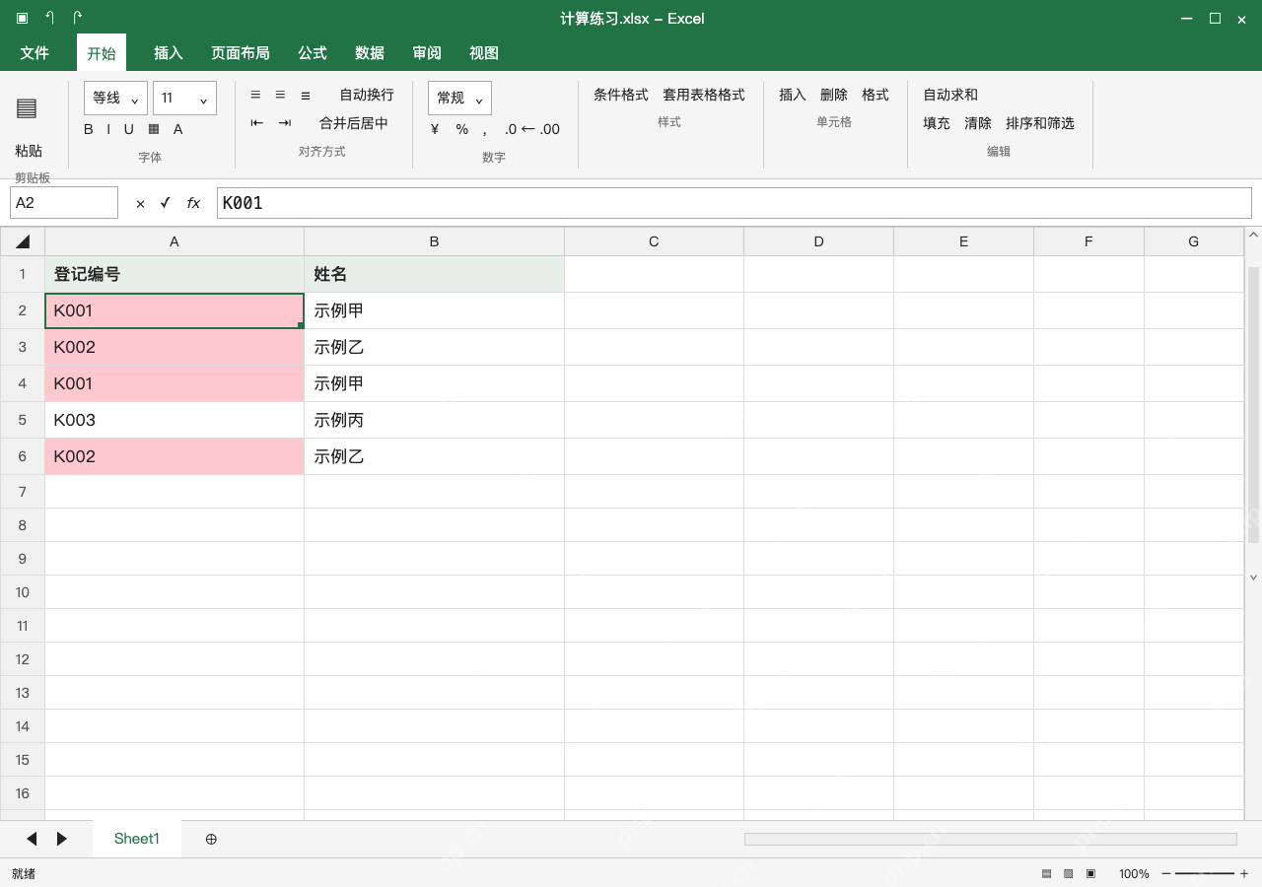The height and width of the screenshot is (887, 1262).
Task: Click the undo arrow in title bar
Action: pyautogui.click(x=49, y=18)
